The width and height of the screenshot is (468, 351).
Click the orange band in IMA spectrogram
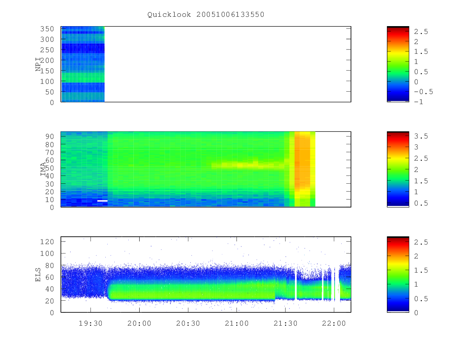click(302, 160)
